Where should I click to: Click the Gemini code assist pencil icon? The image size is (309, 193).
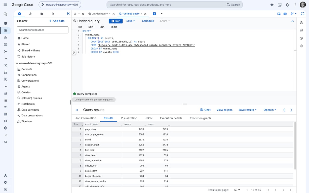74,53
